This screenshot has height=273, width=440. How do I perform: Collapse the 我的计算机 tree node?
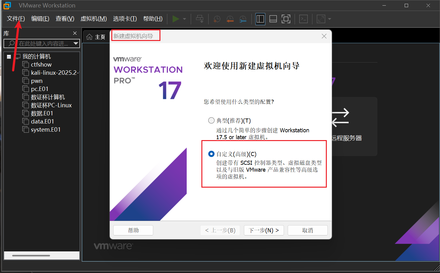pyautogui.click(x=9, y=57)
